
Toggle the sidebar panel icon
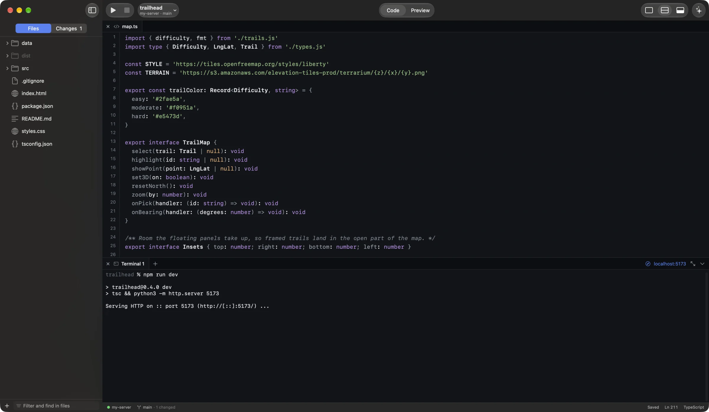click(92, 10)
